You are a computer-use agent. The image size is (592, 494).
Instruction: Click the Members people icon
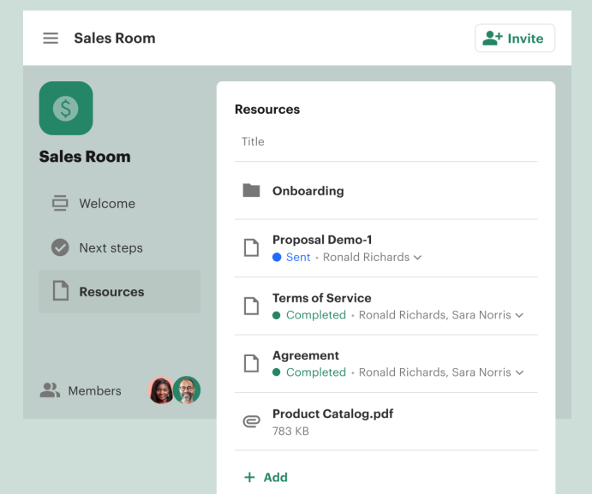coord(50,390)
